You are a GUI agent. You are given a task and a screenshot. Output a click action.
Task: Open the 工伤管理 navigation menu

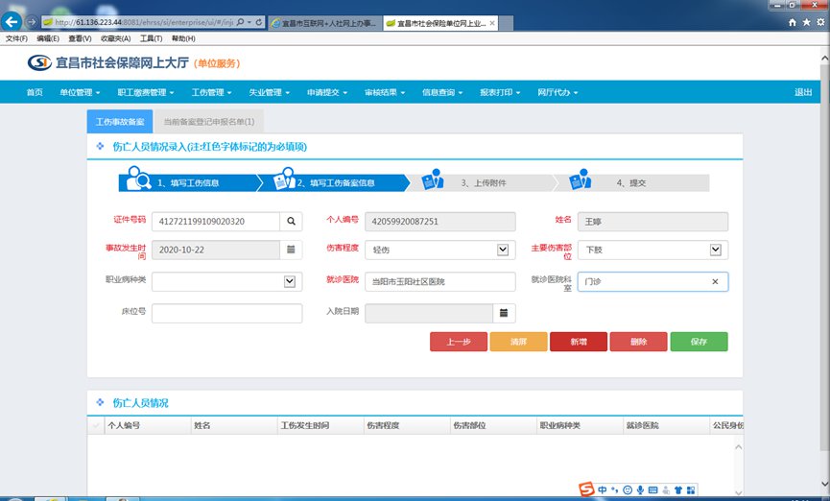click(x=211, y=92)
